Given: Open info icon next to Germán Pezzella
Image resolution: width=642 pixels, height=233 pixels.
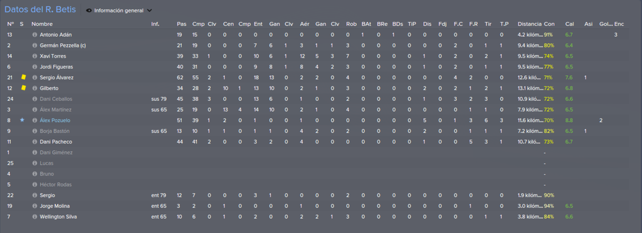Looking at the screenshot, I should coord(35,45).
